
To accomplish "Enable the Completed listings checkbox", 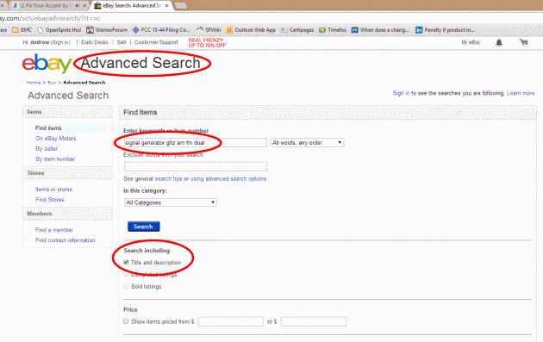I will coord(126,274).
